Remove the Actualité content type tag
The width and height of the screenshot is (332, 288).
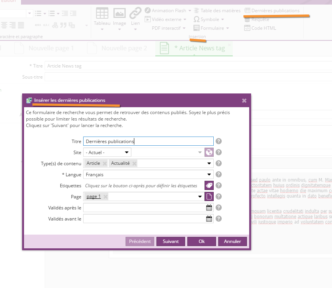[134, 164]
